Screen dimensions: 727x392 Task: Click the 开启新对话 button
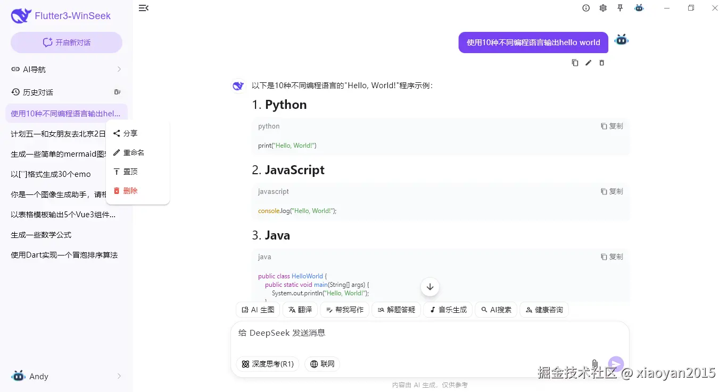point(66,42)
